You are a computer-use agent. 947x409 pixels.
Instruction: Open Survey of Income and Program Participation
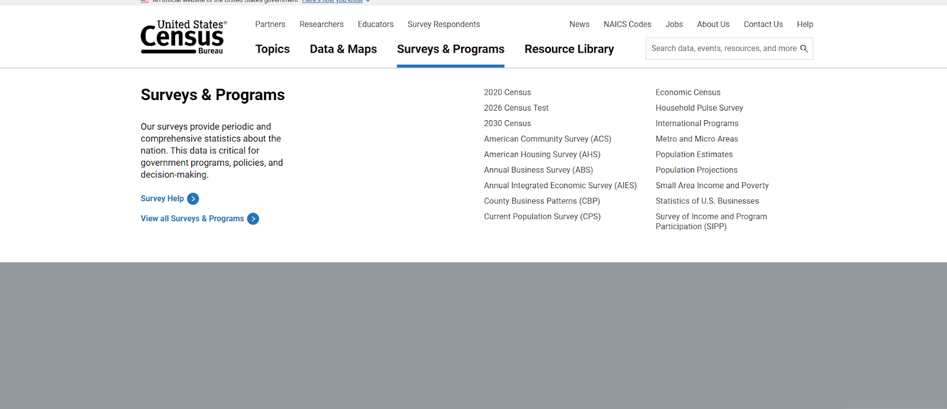pos(711,221)
